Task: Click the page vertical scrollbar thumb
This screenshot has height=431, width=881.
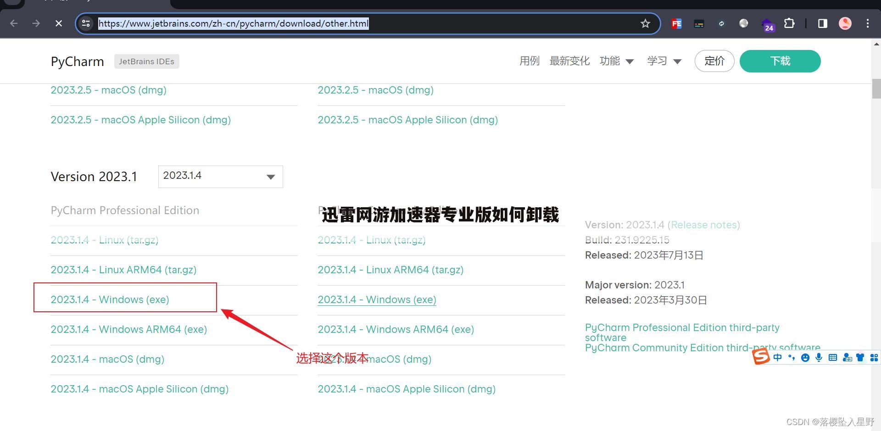Action: [876, 88]
